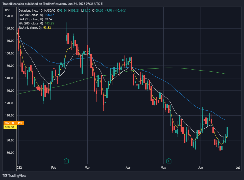
Task: Click the 180.00 price axis label
Action: 10,28
